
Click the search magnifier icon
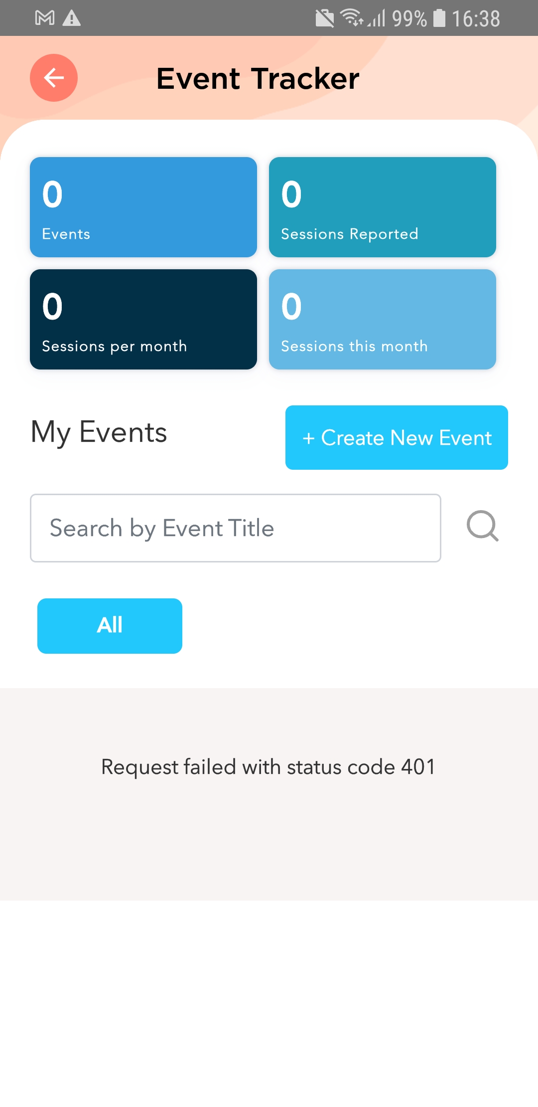(x=482, y=526)
